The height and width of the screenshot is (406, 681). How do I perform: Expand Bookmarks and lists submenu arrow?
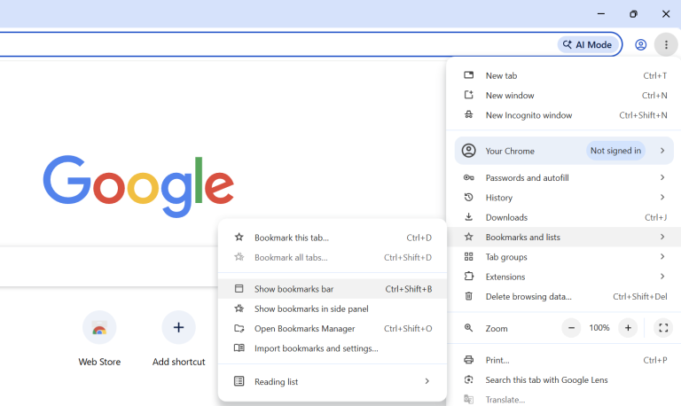coord(662,237)
